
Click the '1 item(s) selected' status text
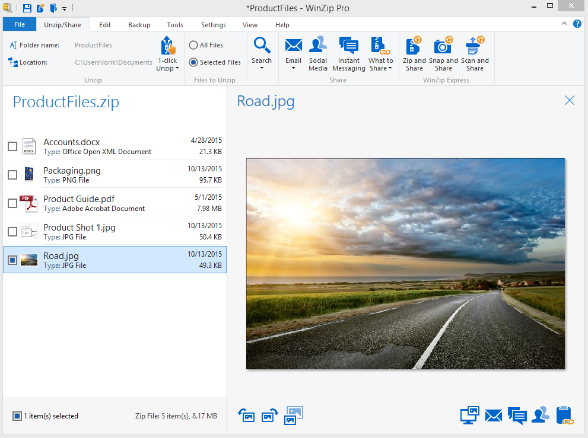(x=51, y=416)
